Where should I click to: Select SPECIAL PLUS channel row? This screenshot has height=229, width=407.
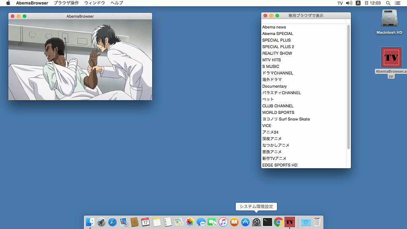point(304,40)
